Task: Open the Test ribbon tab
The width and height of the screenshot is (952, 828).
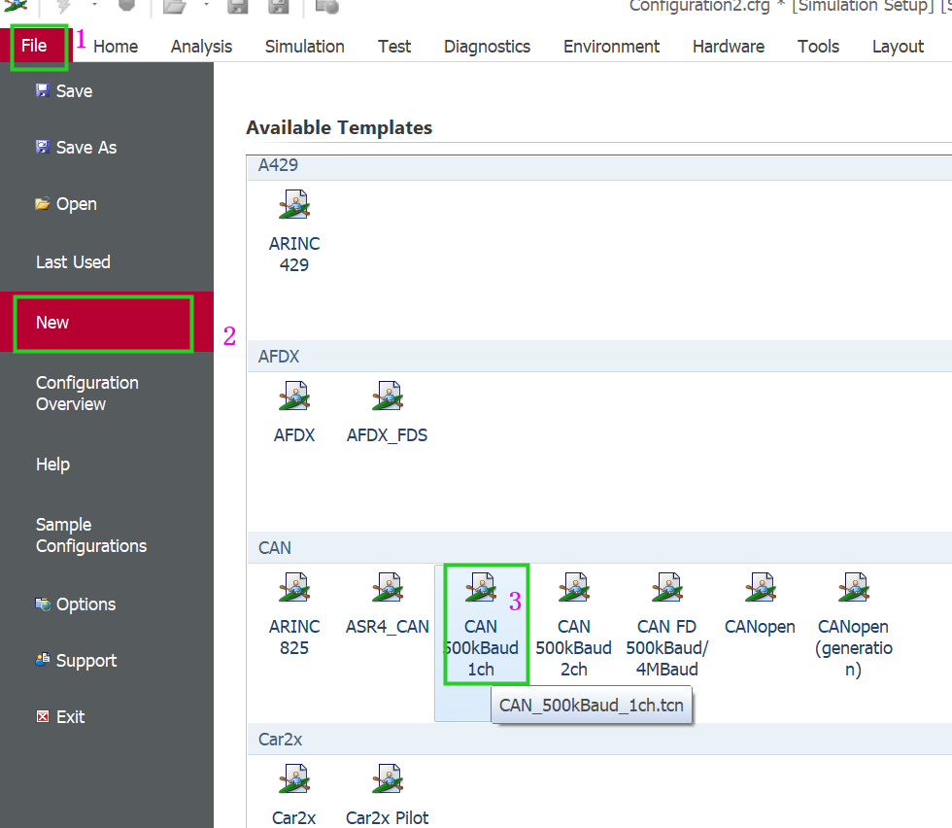Action: click(394, 47)
